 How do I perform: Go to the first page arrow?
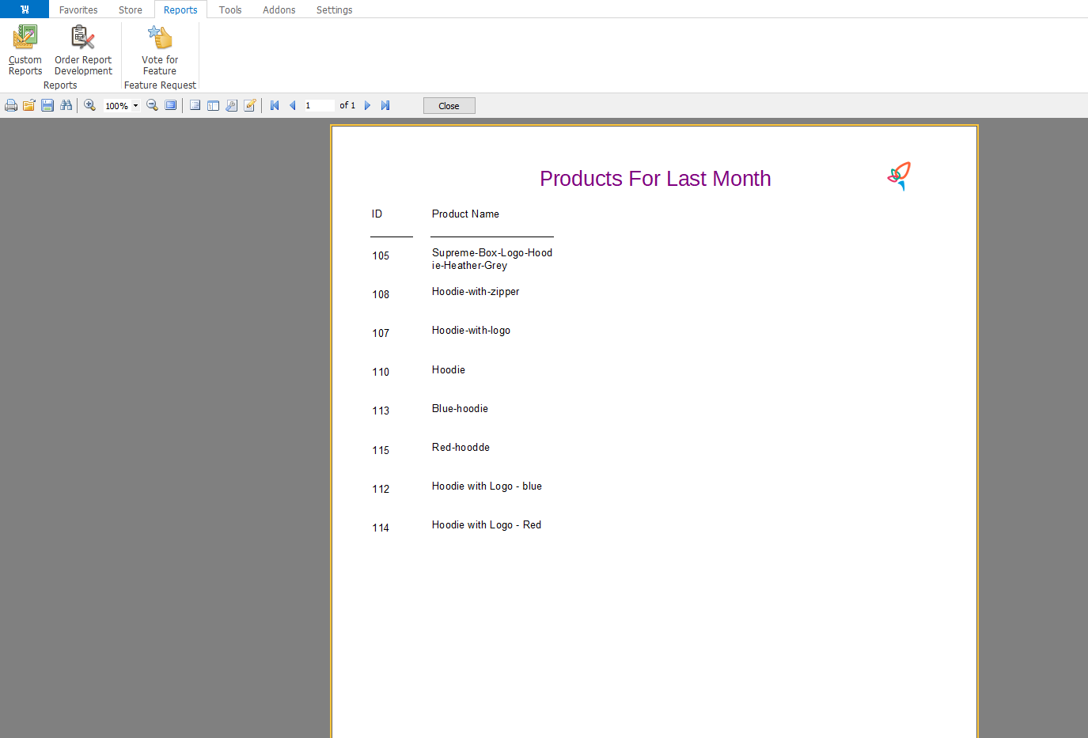tap(275, 105)
